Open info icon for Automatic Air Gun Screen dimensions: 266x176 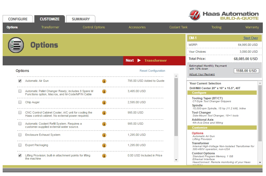[104, 81]
